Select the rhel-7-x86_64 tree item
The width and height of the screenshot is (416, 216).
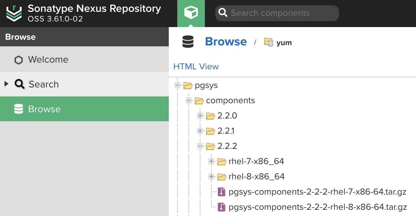pos(256,161)
